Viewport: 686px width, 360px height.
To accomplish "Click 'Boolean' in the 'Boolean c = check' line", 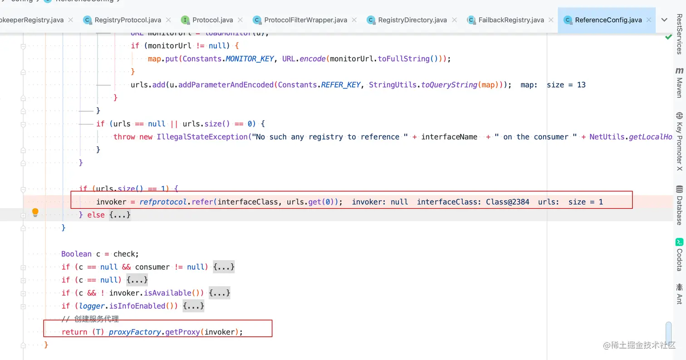I will [76, 254].
